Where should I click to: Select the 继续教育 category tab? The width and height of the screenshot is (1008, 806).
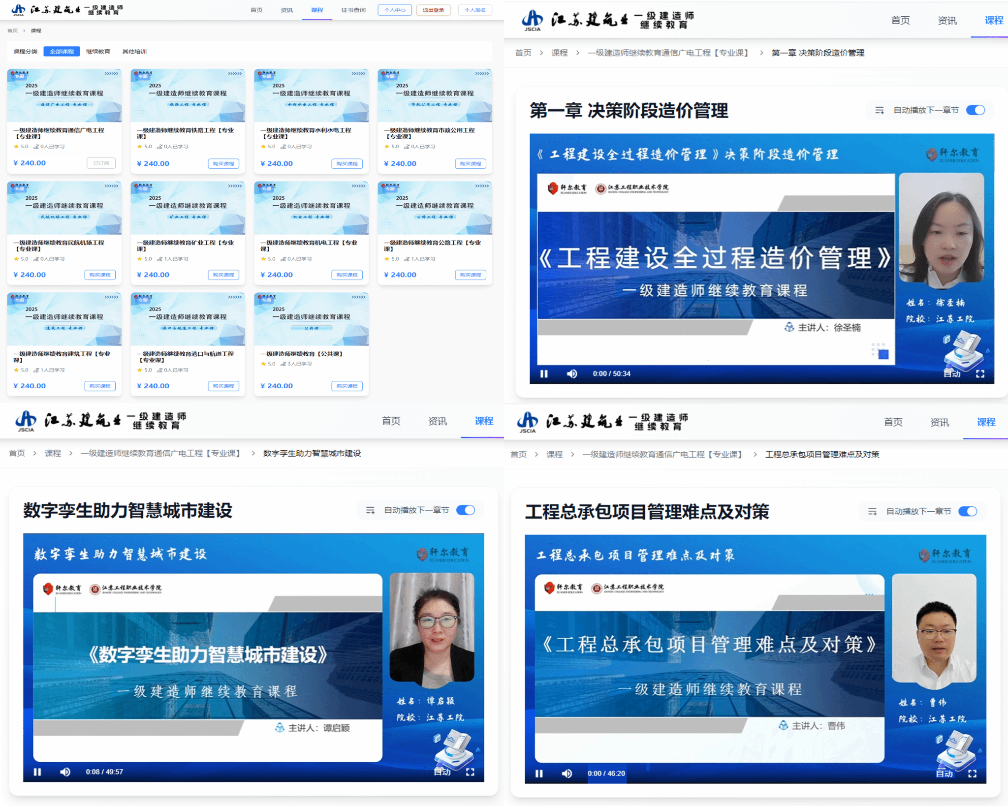coord(98,51)
